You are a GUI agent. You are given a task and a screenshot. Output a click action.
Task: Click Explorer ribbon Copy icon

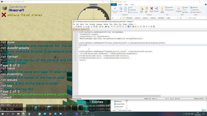(121, 9)
